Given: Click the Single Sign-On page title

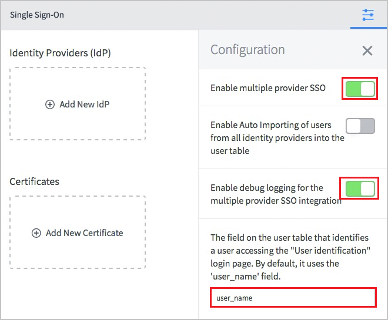Looking at the screenshot, I should click(x=37, y=15).
